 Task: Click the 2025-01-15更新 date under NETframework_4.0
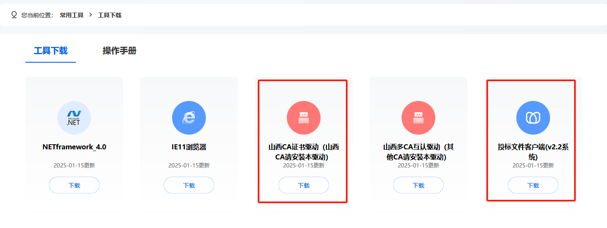click(74, 165)
